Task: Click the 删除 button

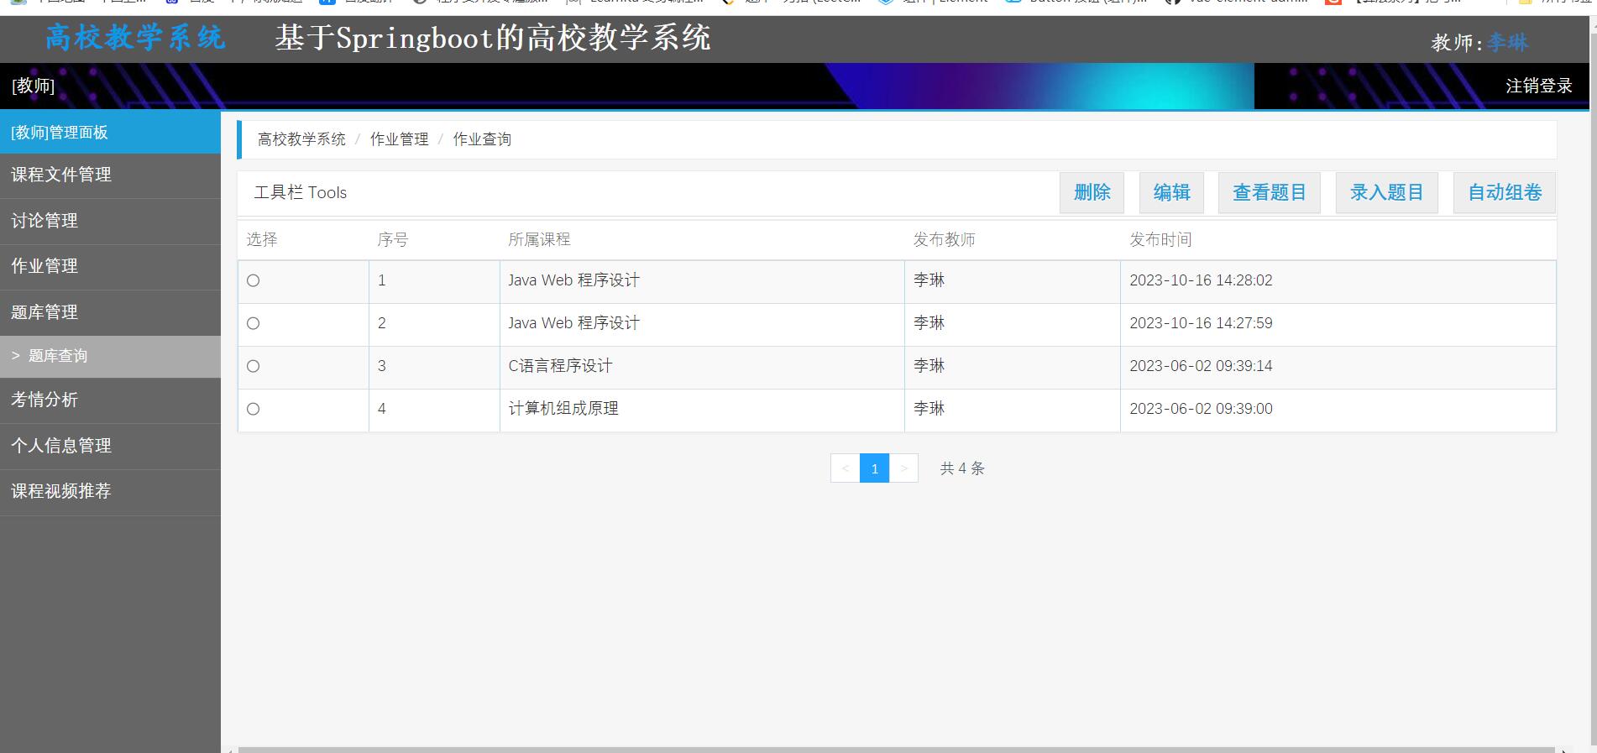Action: [1092, 193]
